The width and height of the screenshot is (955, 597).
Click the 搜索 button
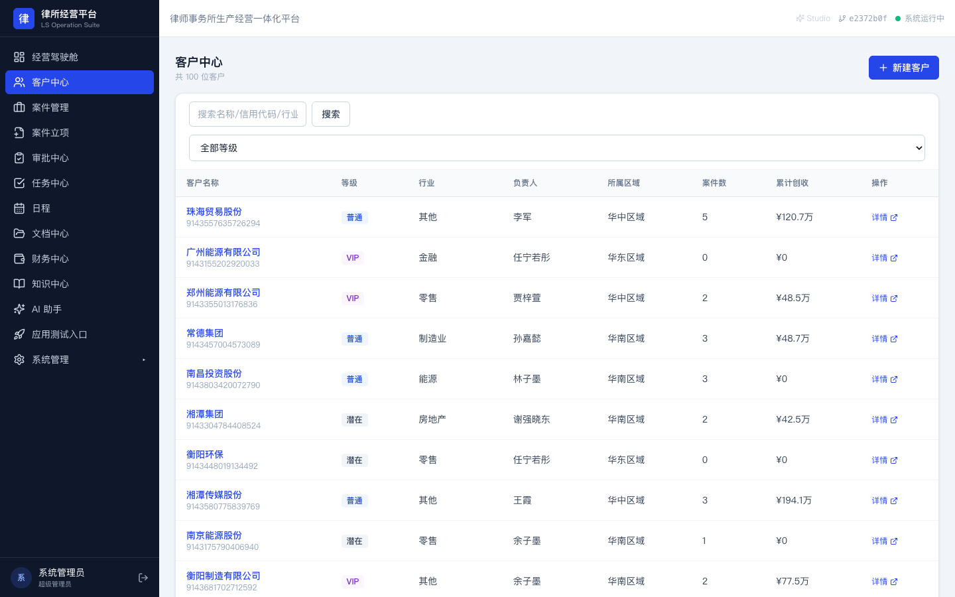tap(331, 114)
